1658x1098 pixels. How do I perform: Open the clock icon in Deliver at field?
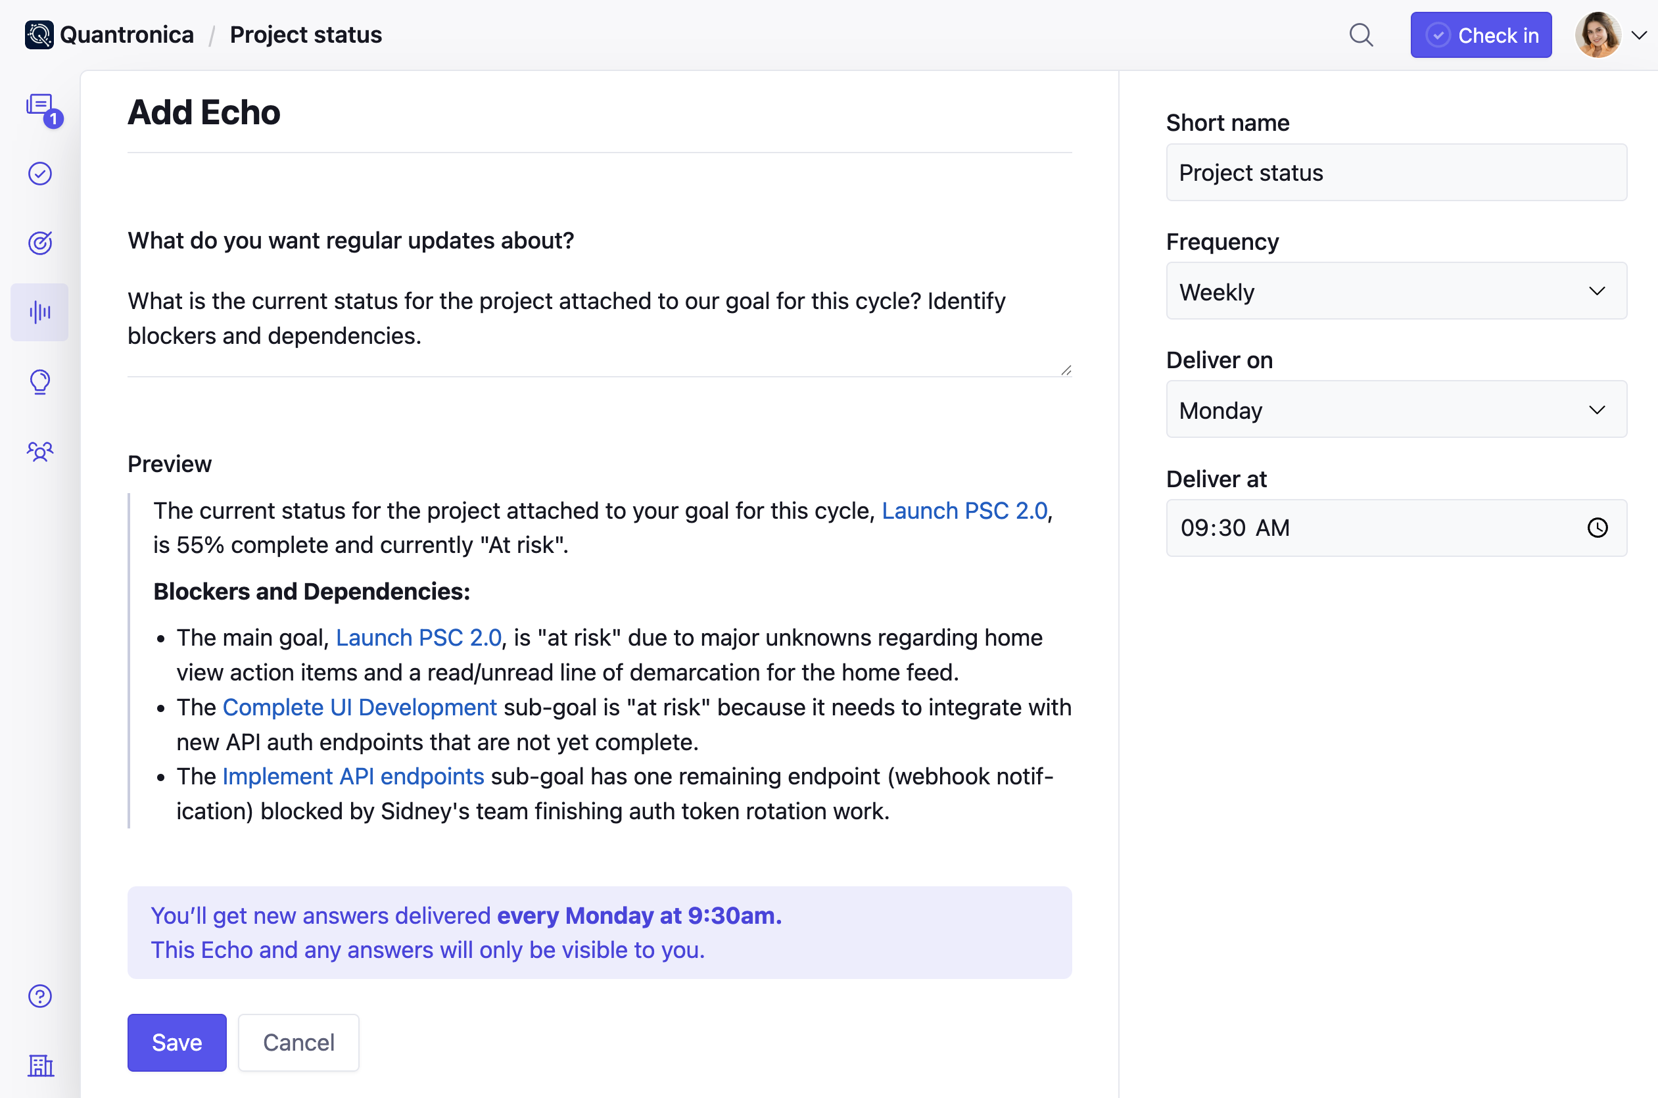tap(1598, 528)
